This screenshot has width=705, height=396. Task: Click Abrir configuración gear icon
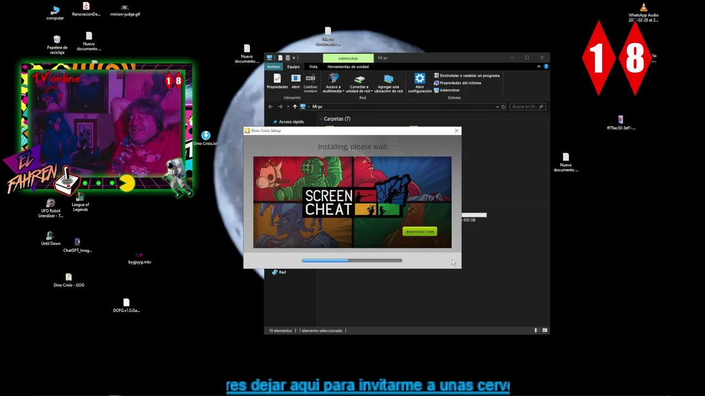point(420,83)
